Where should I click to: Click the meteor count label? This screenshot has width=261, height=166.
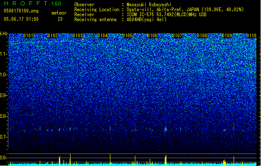pos(59,13)
